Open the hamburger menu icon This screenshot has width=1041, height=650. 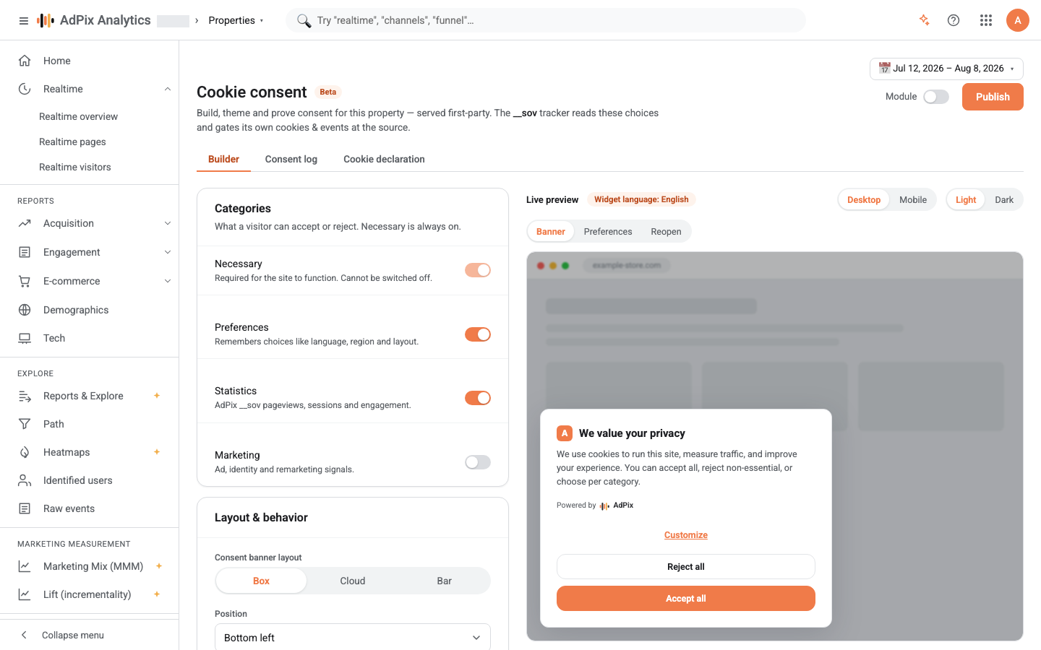(x=24, y=21)
